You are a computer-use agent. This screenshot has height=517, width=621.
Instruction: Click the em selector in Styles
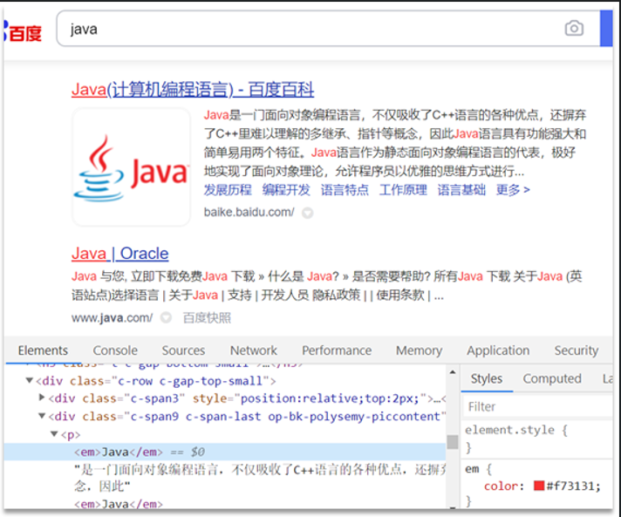click(472, 469)
